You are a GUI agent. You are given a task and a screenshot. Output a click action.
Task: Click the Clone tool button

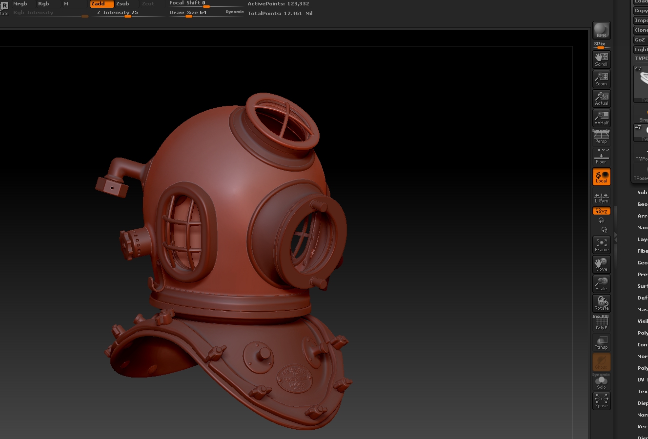coord(641,30)
